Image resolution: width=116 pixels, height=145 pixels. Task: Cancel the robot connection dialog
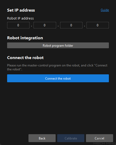click(x=99, y=138)
